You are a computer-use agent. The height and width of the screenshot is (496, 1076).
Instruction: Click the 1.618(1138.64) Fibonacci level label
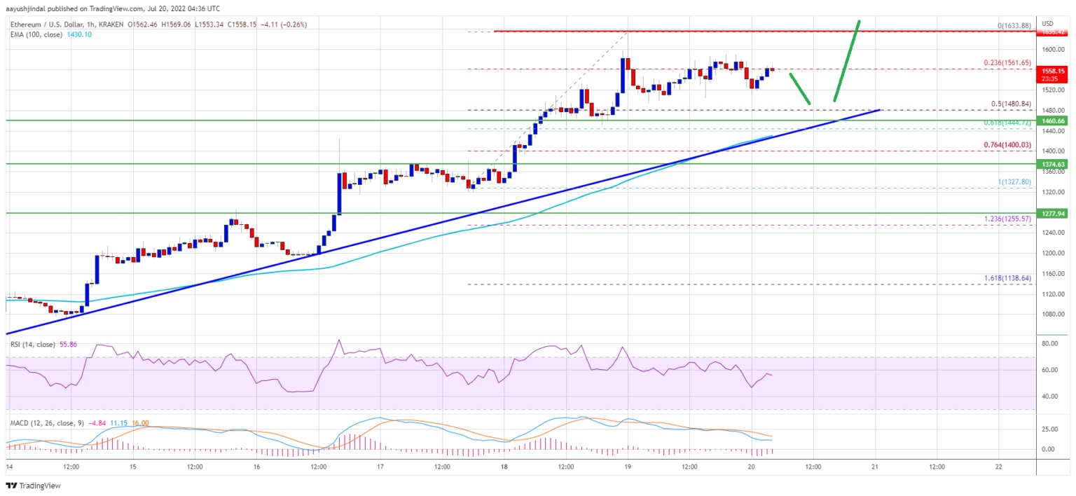pyautogui.click(x=1007, y=278)
